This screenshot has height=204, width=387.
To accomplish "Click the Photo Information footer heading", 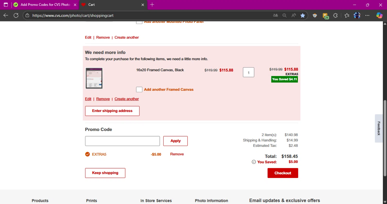I will click(x=212, y=201).
